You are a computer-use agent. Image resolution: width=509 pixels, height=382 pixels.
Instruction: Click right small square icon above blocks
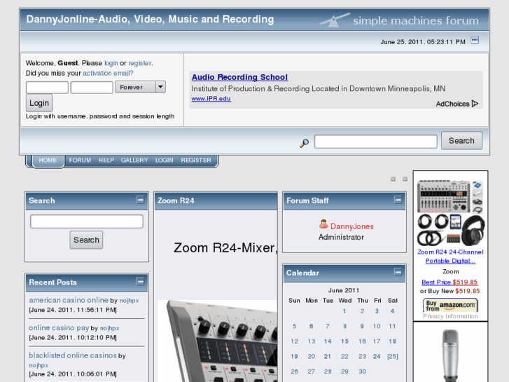click(x=405, y=179)
